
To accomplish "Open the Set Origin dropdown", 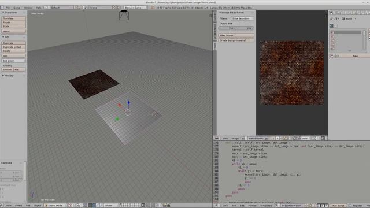I will (x=13, y=61).
